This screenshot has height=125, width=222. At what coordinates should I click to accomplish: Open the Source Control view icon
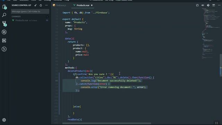(x=5, y=24)
